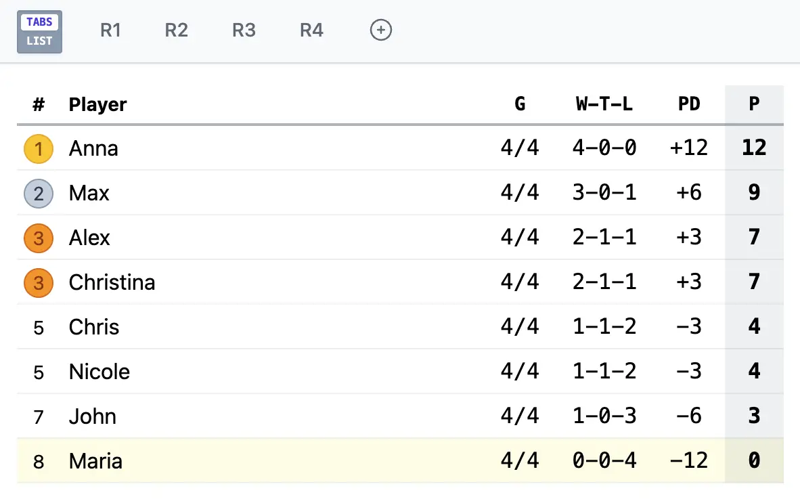Image resolution: width=800 pixels, height=501 pixels.
Task: Switch to the R2 tab
Action: (x=176, y=30)
